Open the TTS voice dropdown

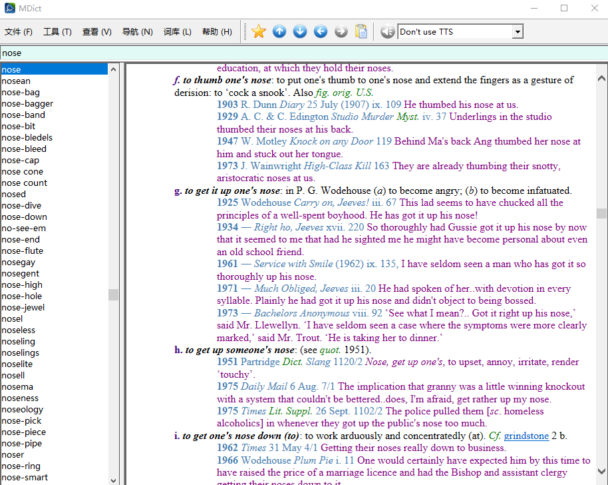click(518, 32)
